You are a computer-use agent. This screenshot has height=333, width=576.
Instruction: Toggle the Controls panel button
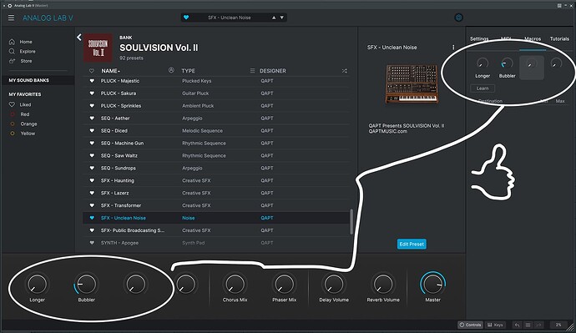click(470, 325)
